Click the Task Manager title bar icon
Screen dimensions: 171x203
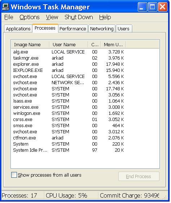point(6,7)
